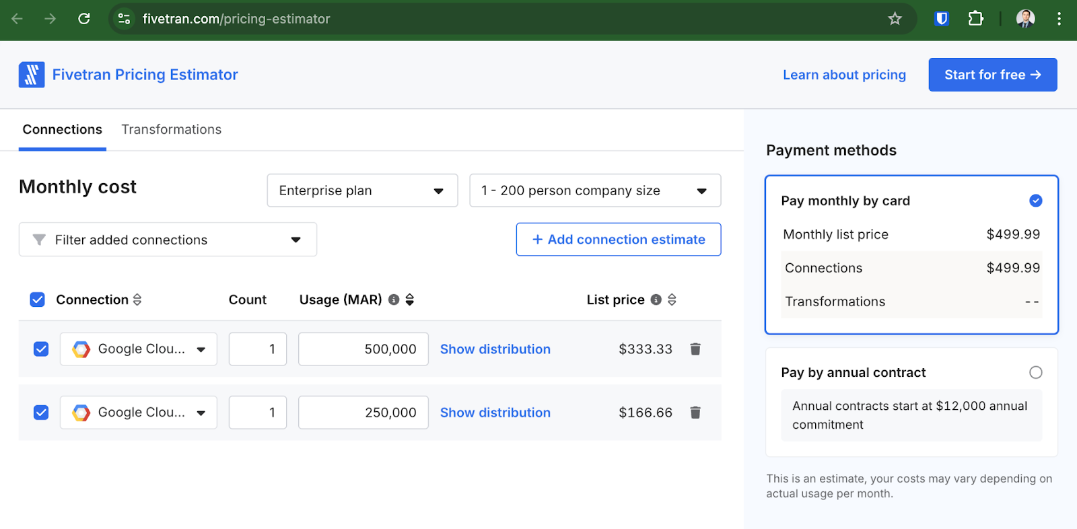Switch to the Connections tab
The width and height of the screenshot is (1077, 529).
(x=63, y=129)
